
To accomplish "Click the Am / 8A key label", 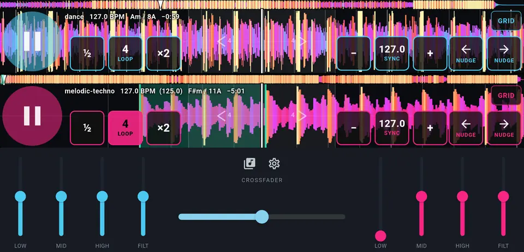I will (x=142, y=16).
